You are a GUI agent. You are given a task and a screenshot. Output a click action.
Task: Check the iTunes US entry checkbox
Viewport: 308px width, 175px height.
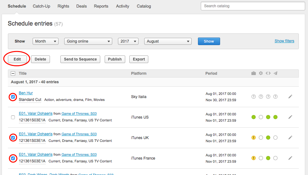[13, 117]
